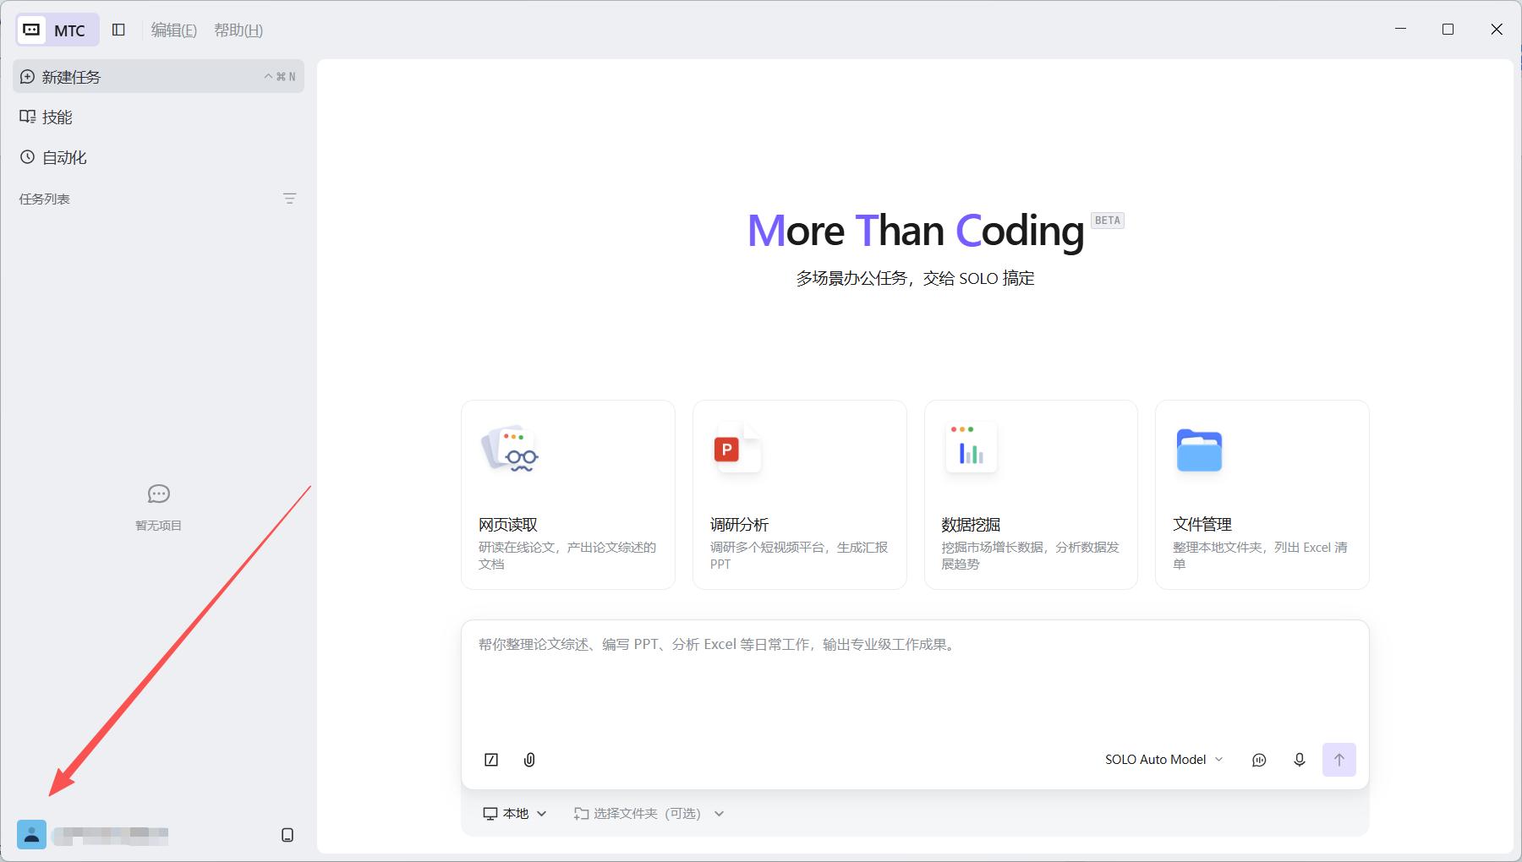Click the 网页读取 glasses browser icon
This screenshot has width=1522, height=862.
(510, 449)
